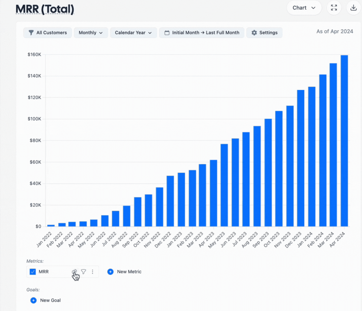Open the All Customers filter

(x=48, y=33)
